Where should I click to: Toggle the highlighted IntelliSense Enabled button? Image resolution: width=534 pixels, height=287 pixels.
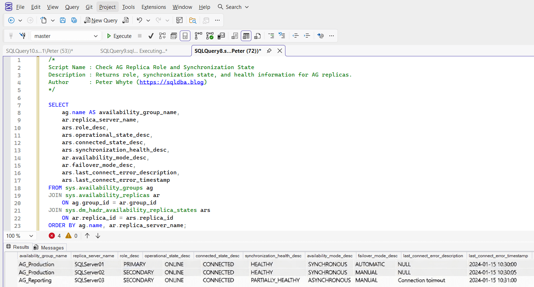pos(185,36)
